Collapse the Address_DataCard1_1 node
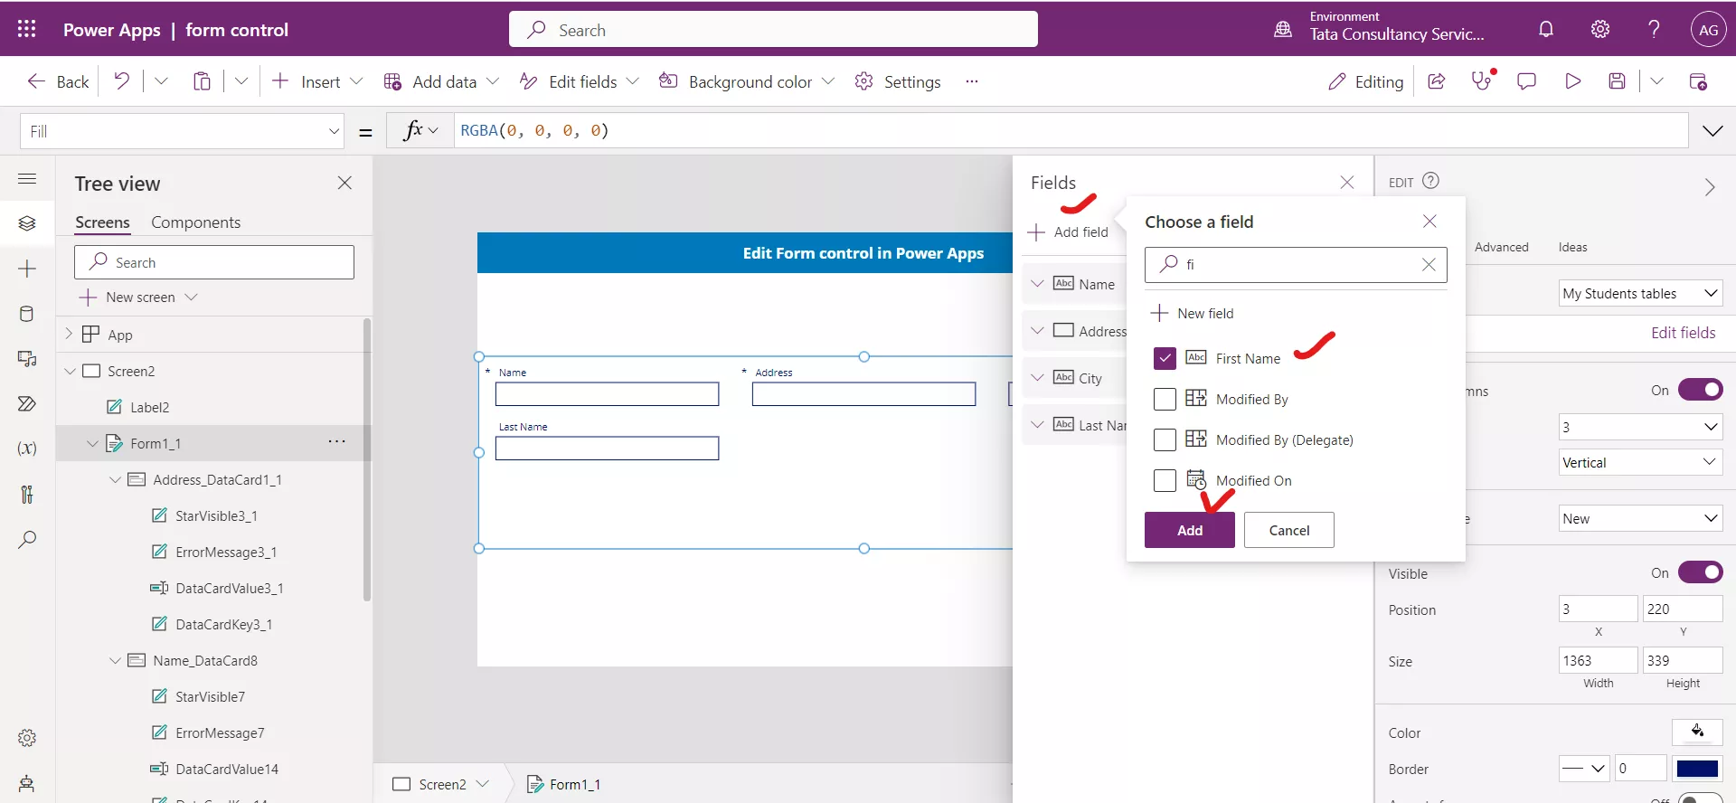Screen dimensions: 1736x803 click(115, 479)
